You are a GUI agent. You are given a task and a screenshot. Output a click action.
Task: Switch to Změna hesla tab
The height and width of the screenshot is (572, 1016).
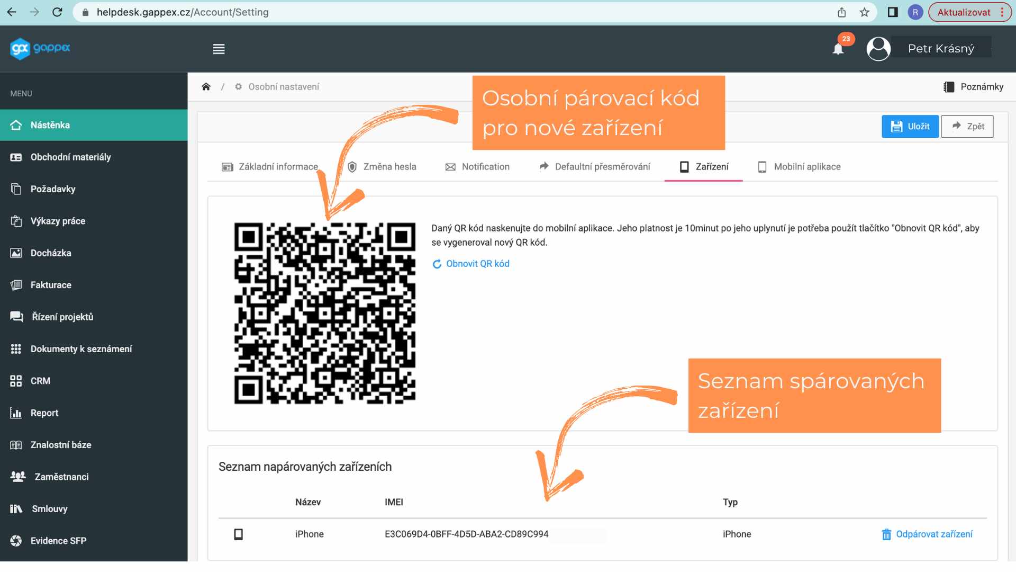click(x=382, y=167)
